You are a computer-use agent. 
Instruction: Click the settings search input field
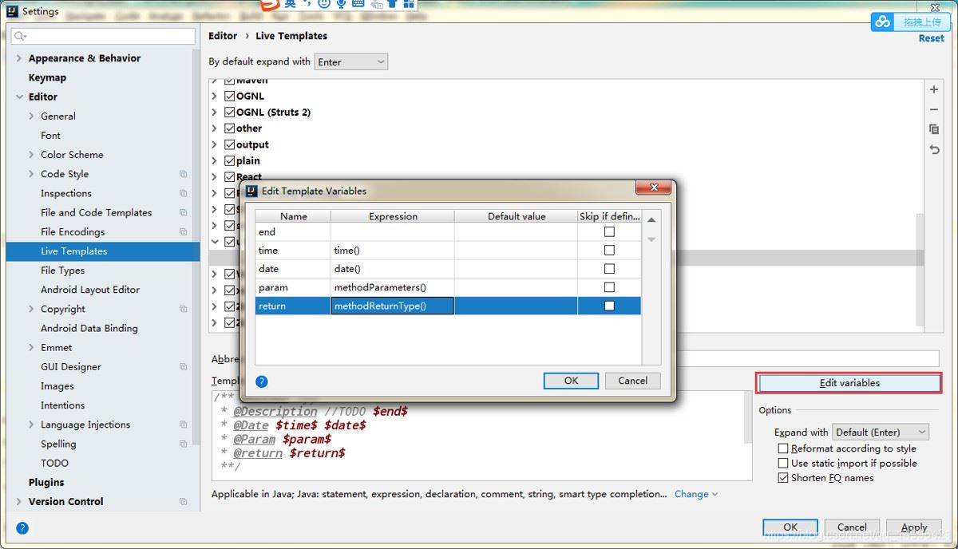pos(104,36)
